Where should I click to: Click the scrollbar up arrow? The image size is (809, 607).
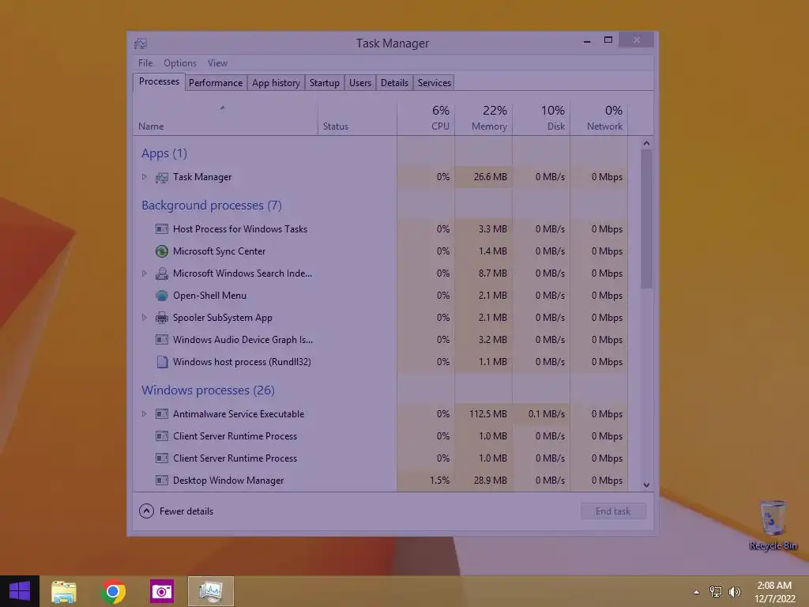(646, 143)
